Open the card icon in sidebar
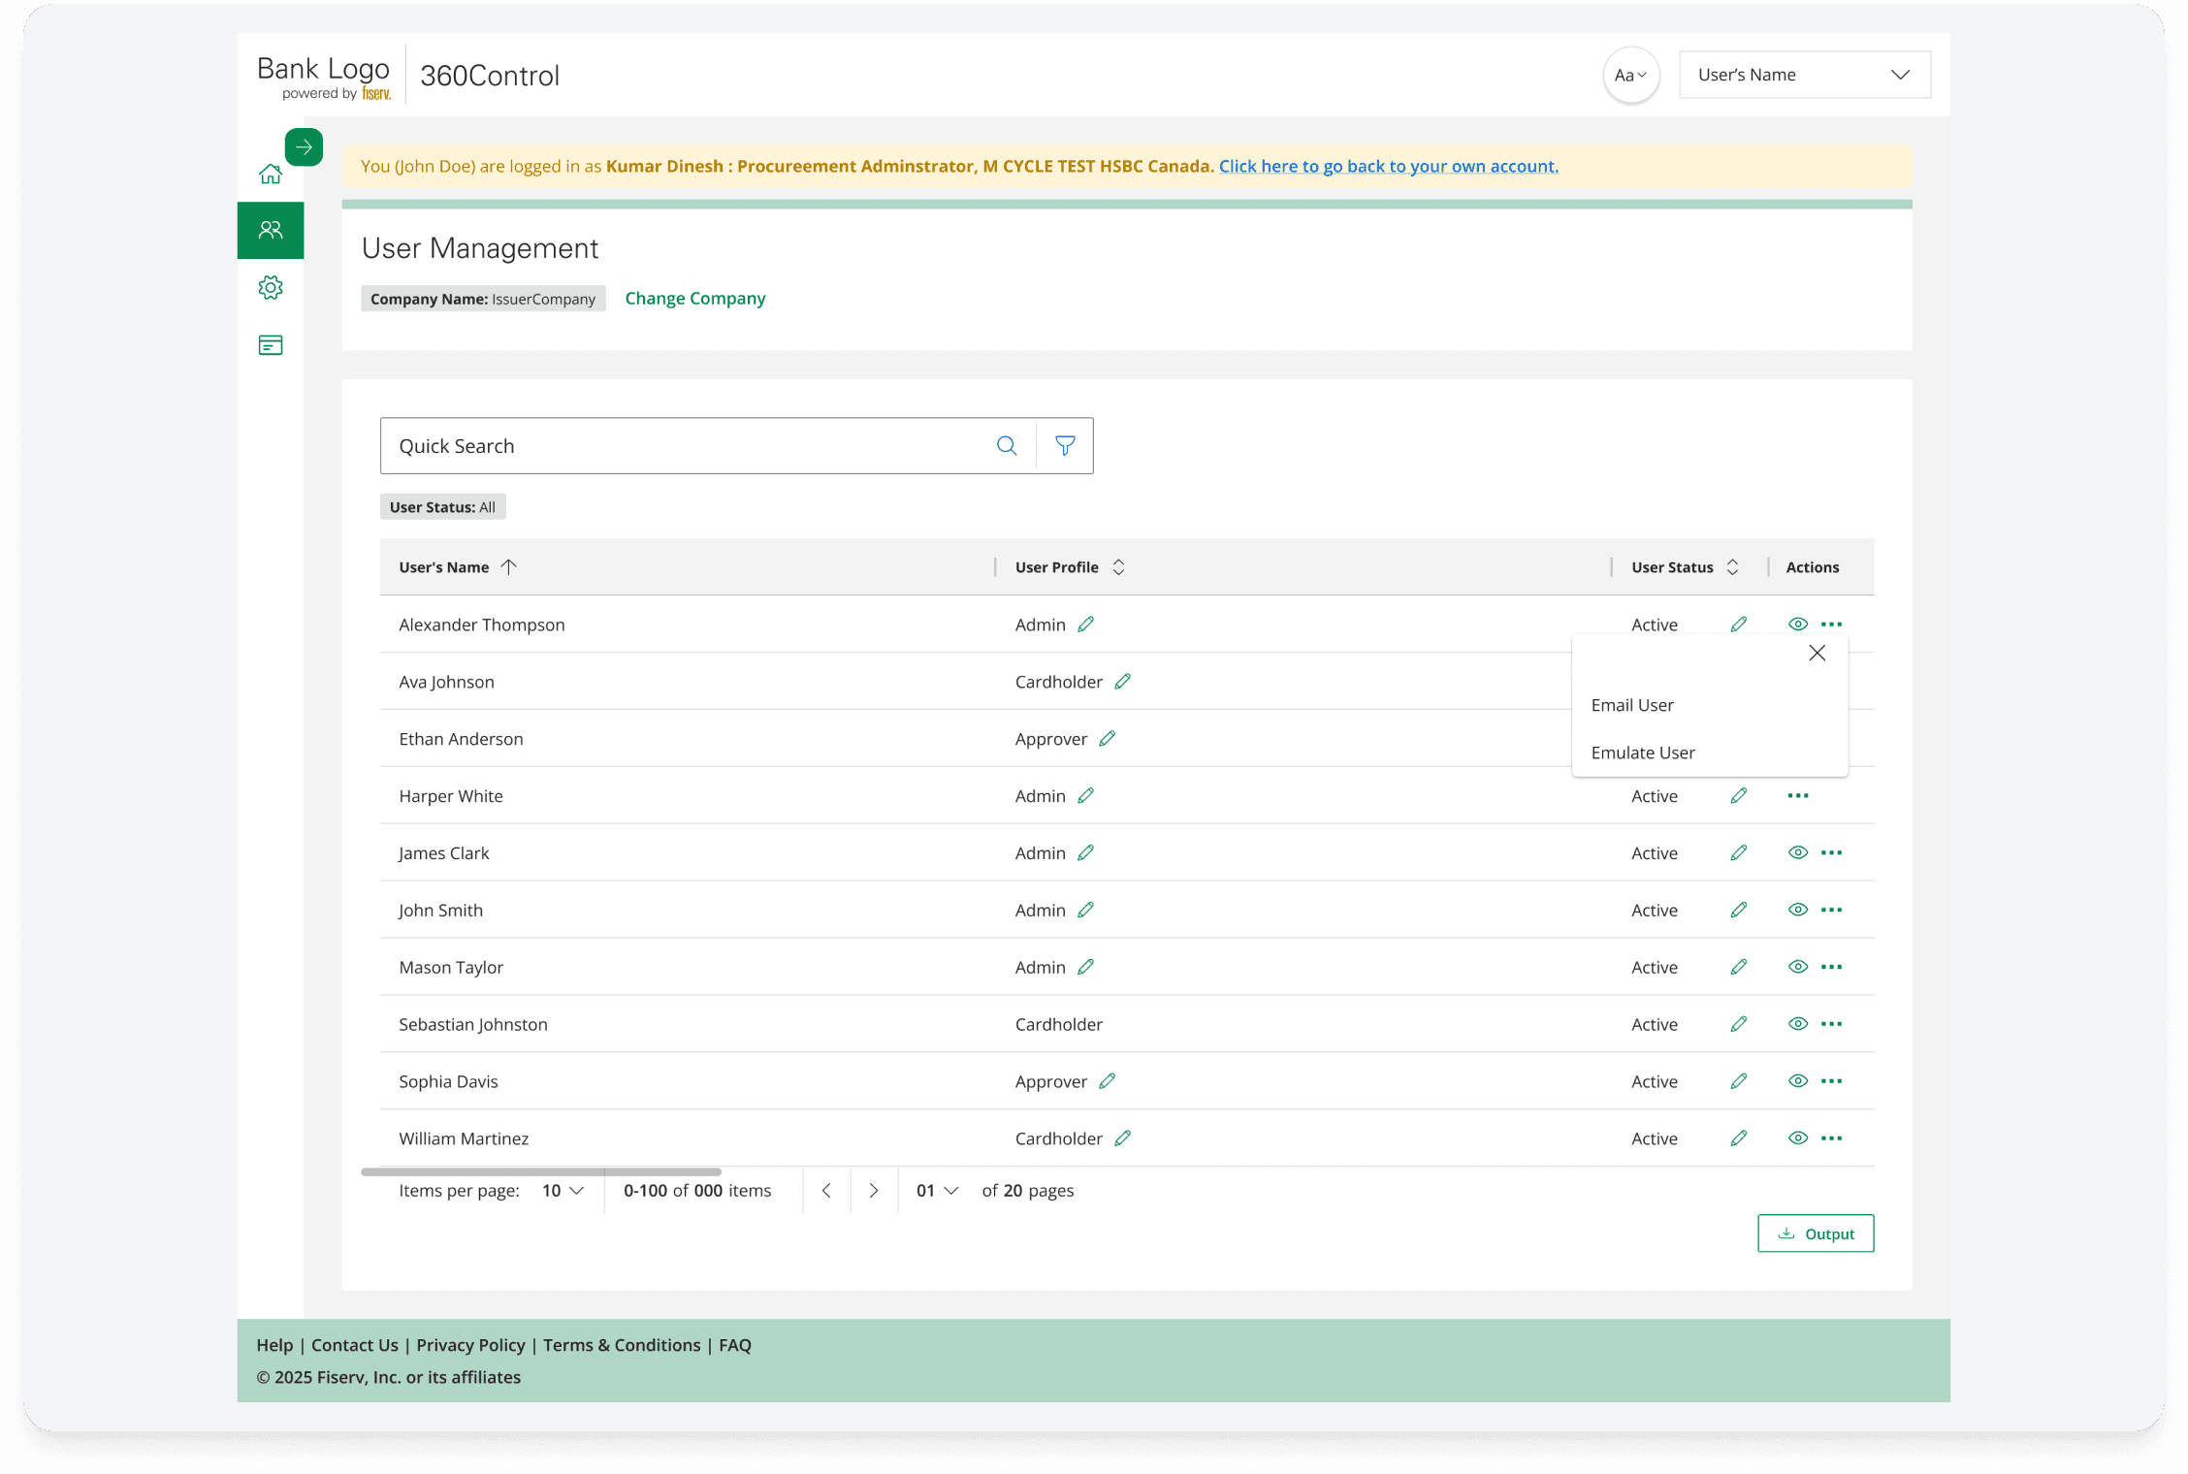Screen dimensions: 2188x1474 (271, 345)
